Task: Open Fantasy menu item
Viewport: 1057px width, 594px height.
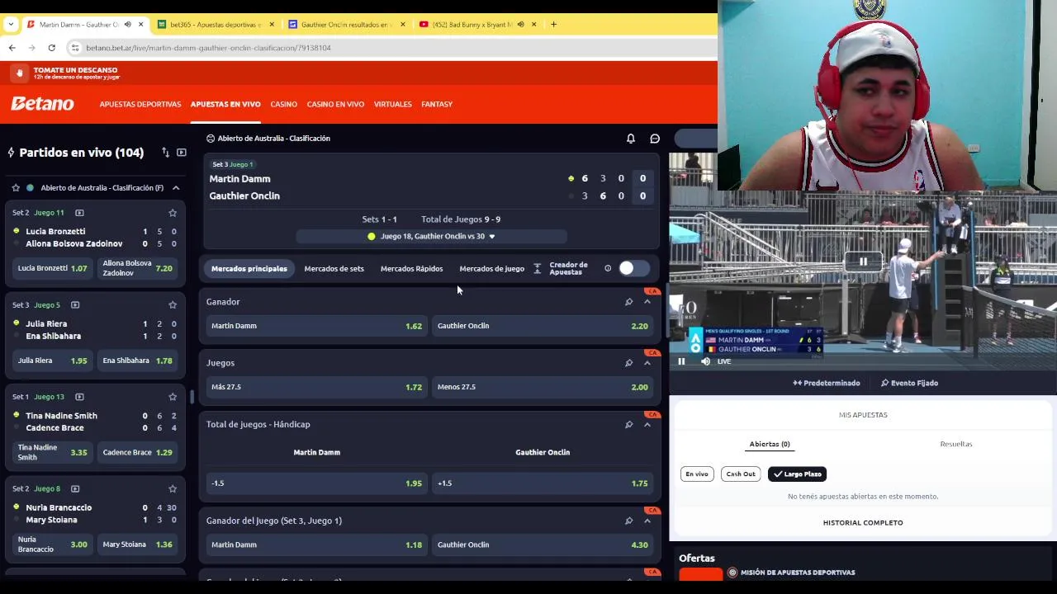Action: tap(437, 104)
